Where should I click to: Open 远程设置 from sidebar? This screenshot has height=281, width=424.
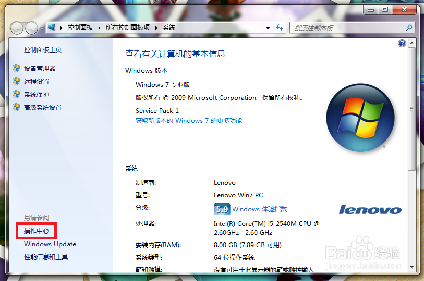37,81
